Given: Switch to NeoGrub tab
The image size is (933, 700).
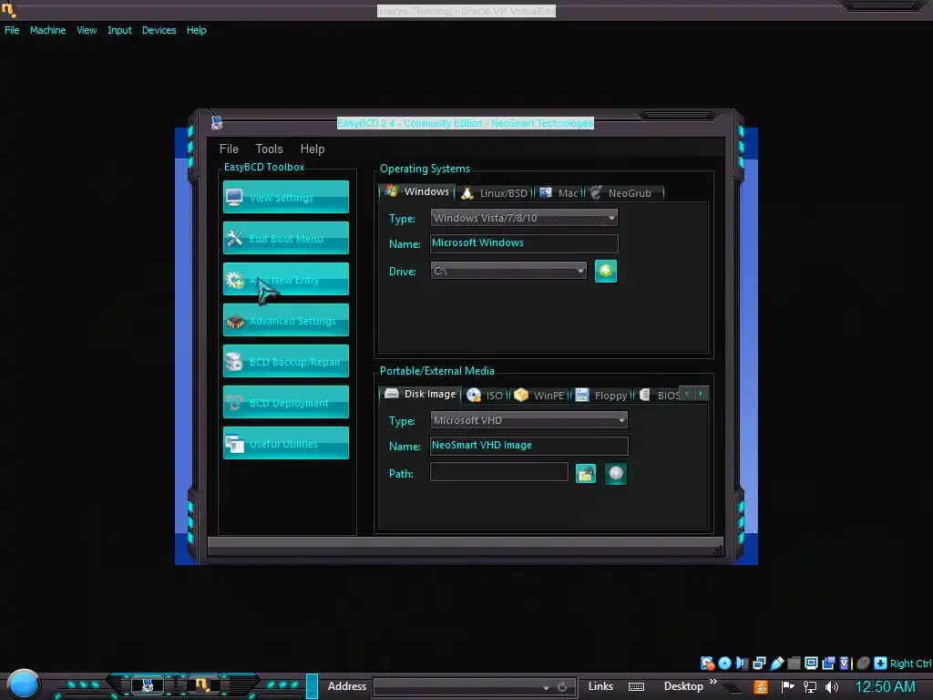Looking at the screenshot, I should click(x=622, y=193).
